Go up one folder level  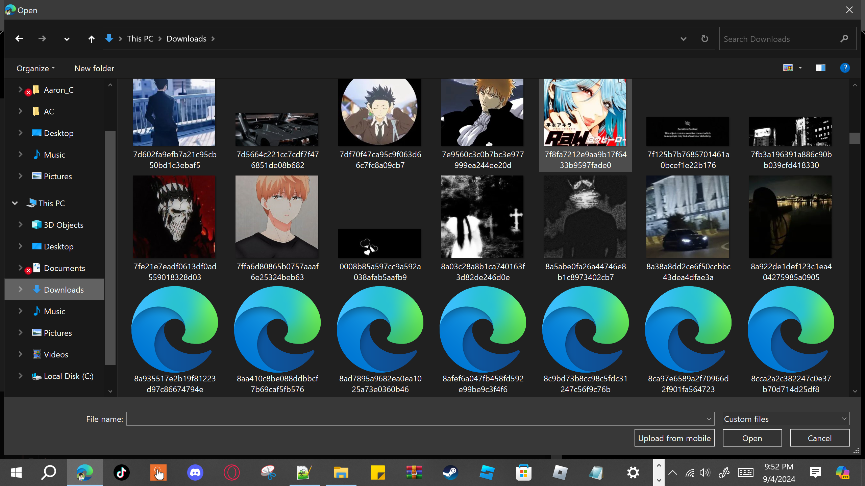coord(91,39)
